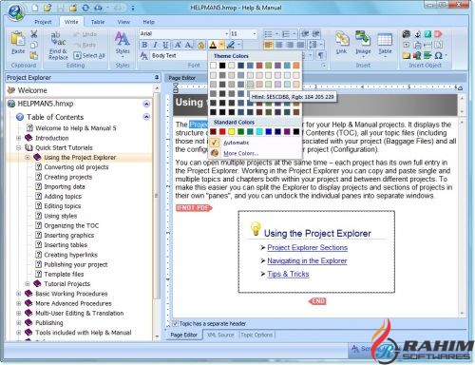The image size is (475, 365).
Task: Pick the red standard color swatch
Action: tap(222, 131)
